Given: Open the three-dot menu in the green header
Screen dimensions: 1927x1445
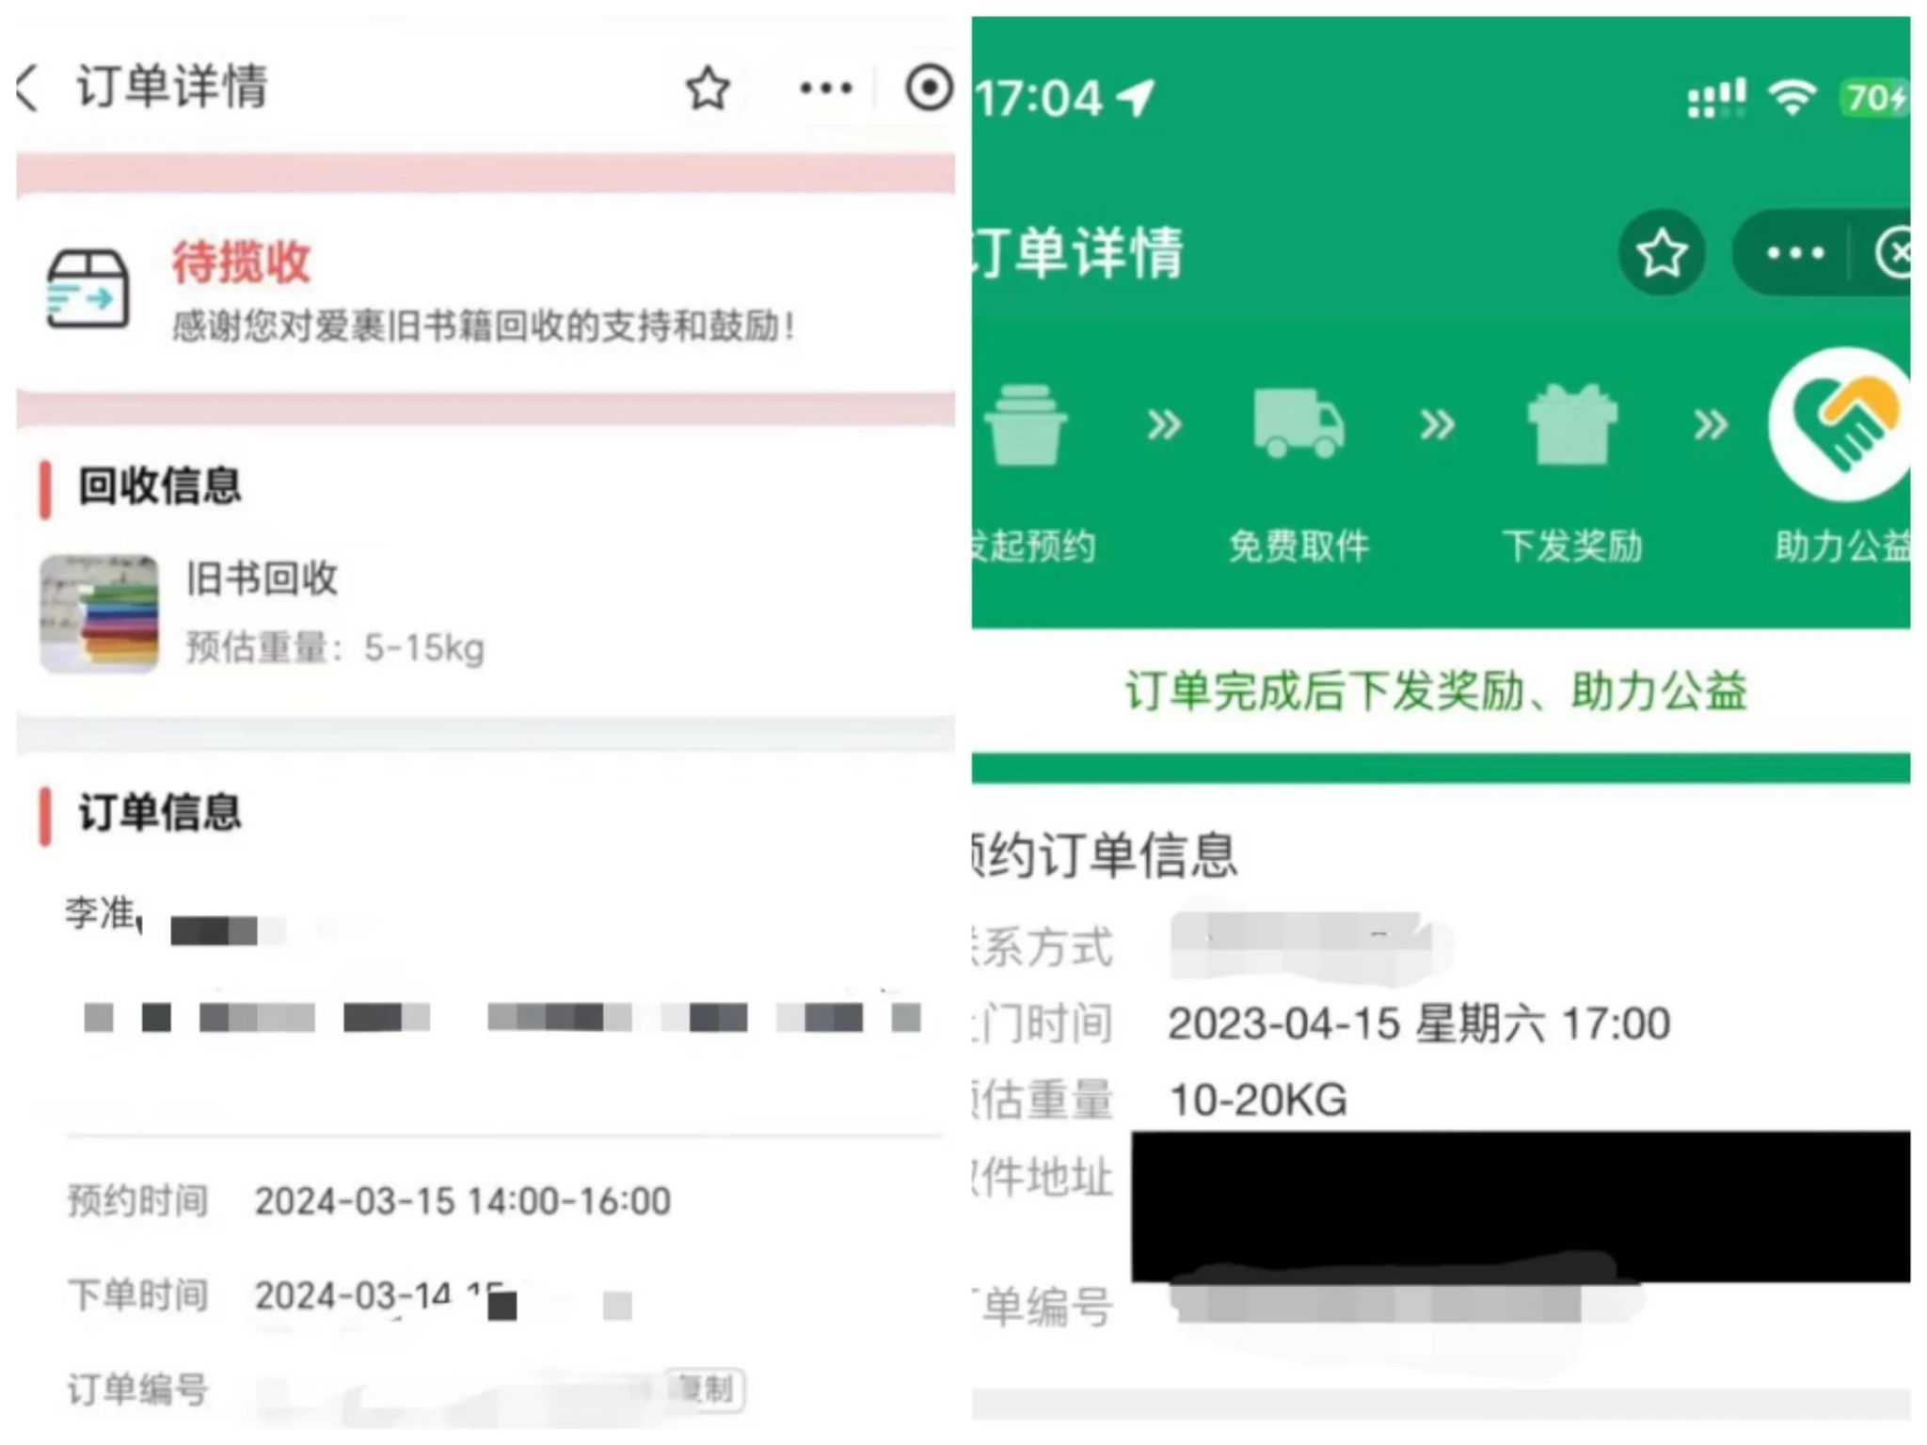Looking at the screenshot, I should coord(1794,252).
